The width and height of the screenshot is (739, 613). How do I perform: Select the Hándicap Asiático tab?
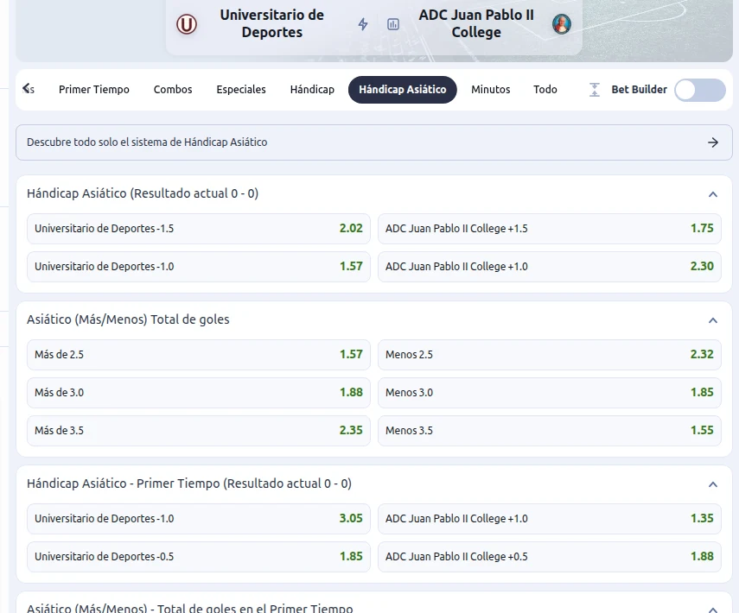click(403, 90)
